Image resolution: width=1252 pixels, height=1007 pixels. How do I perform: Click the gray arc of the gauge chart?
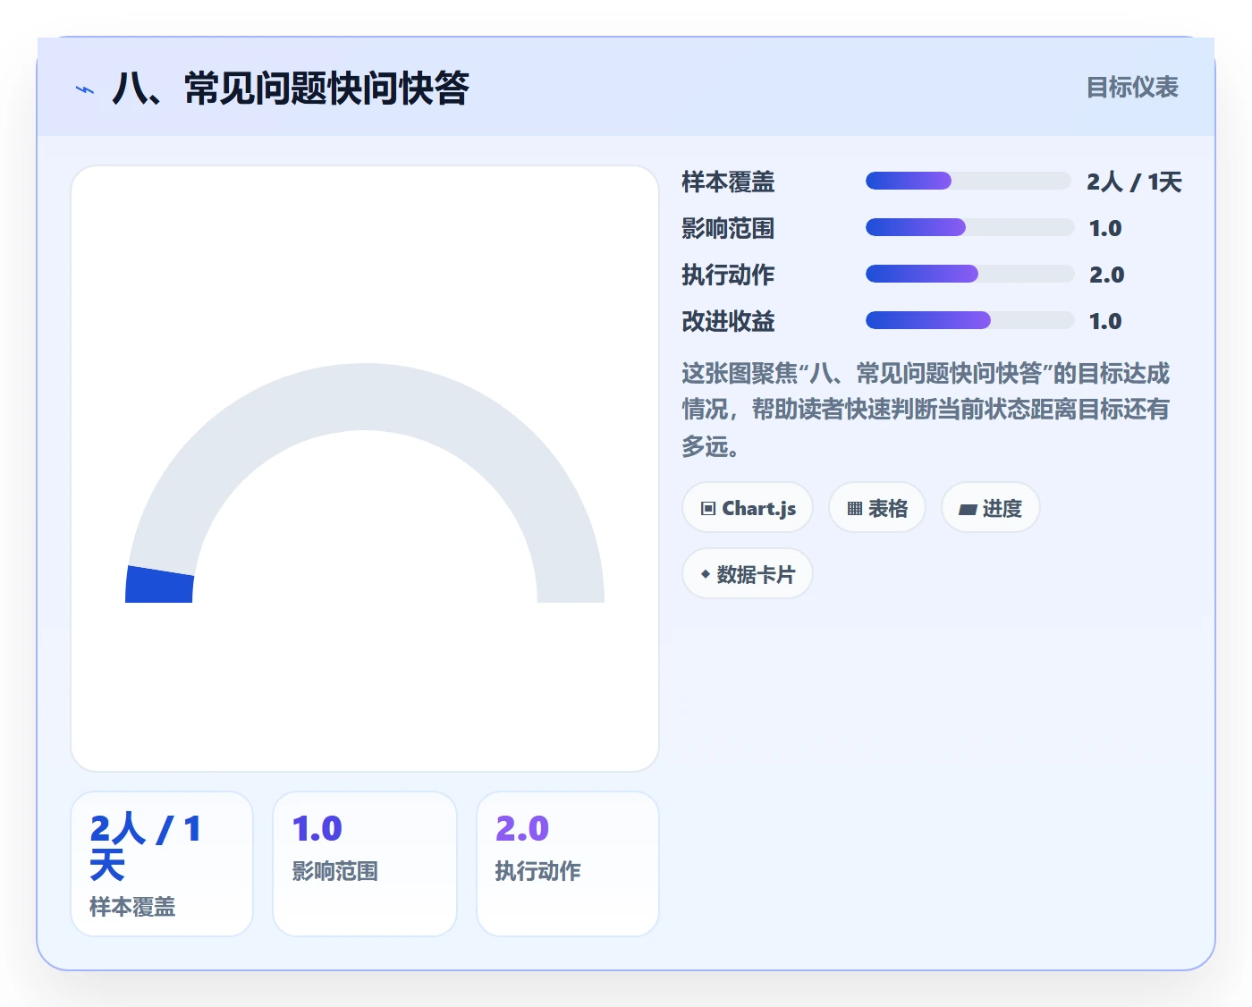pyautogui.click(x=365, y=397)
